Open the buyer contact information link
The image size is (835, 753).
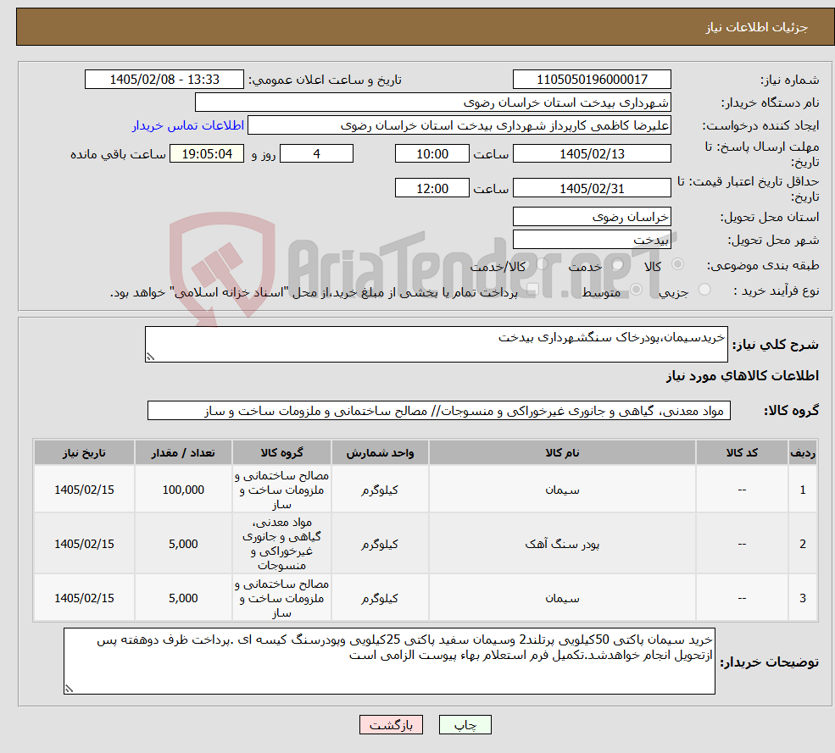pyautogui.click(x=188, y=125)
